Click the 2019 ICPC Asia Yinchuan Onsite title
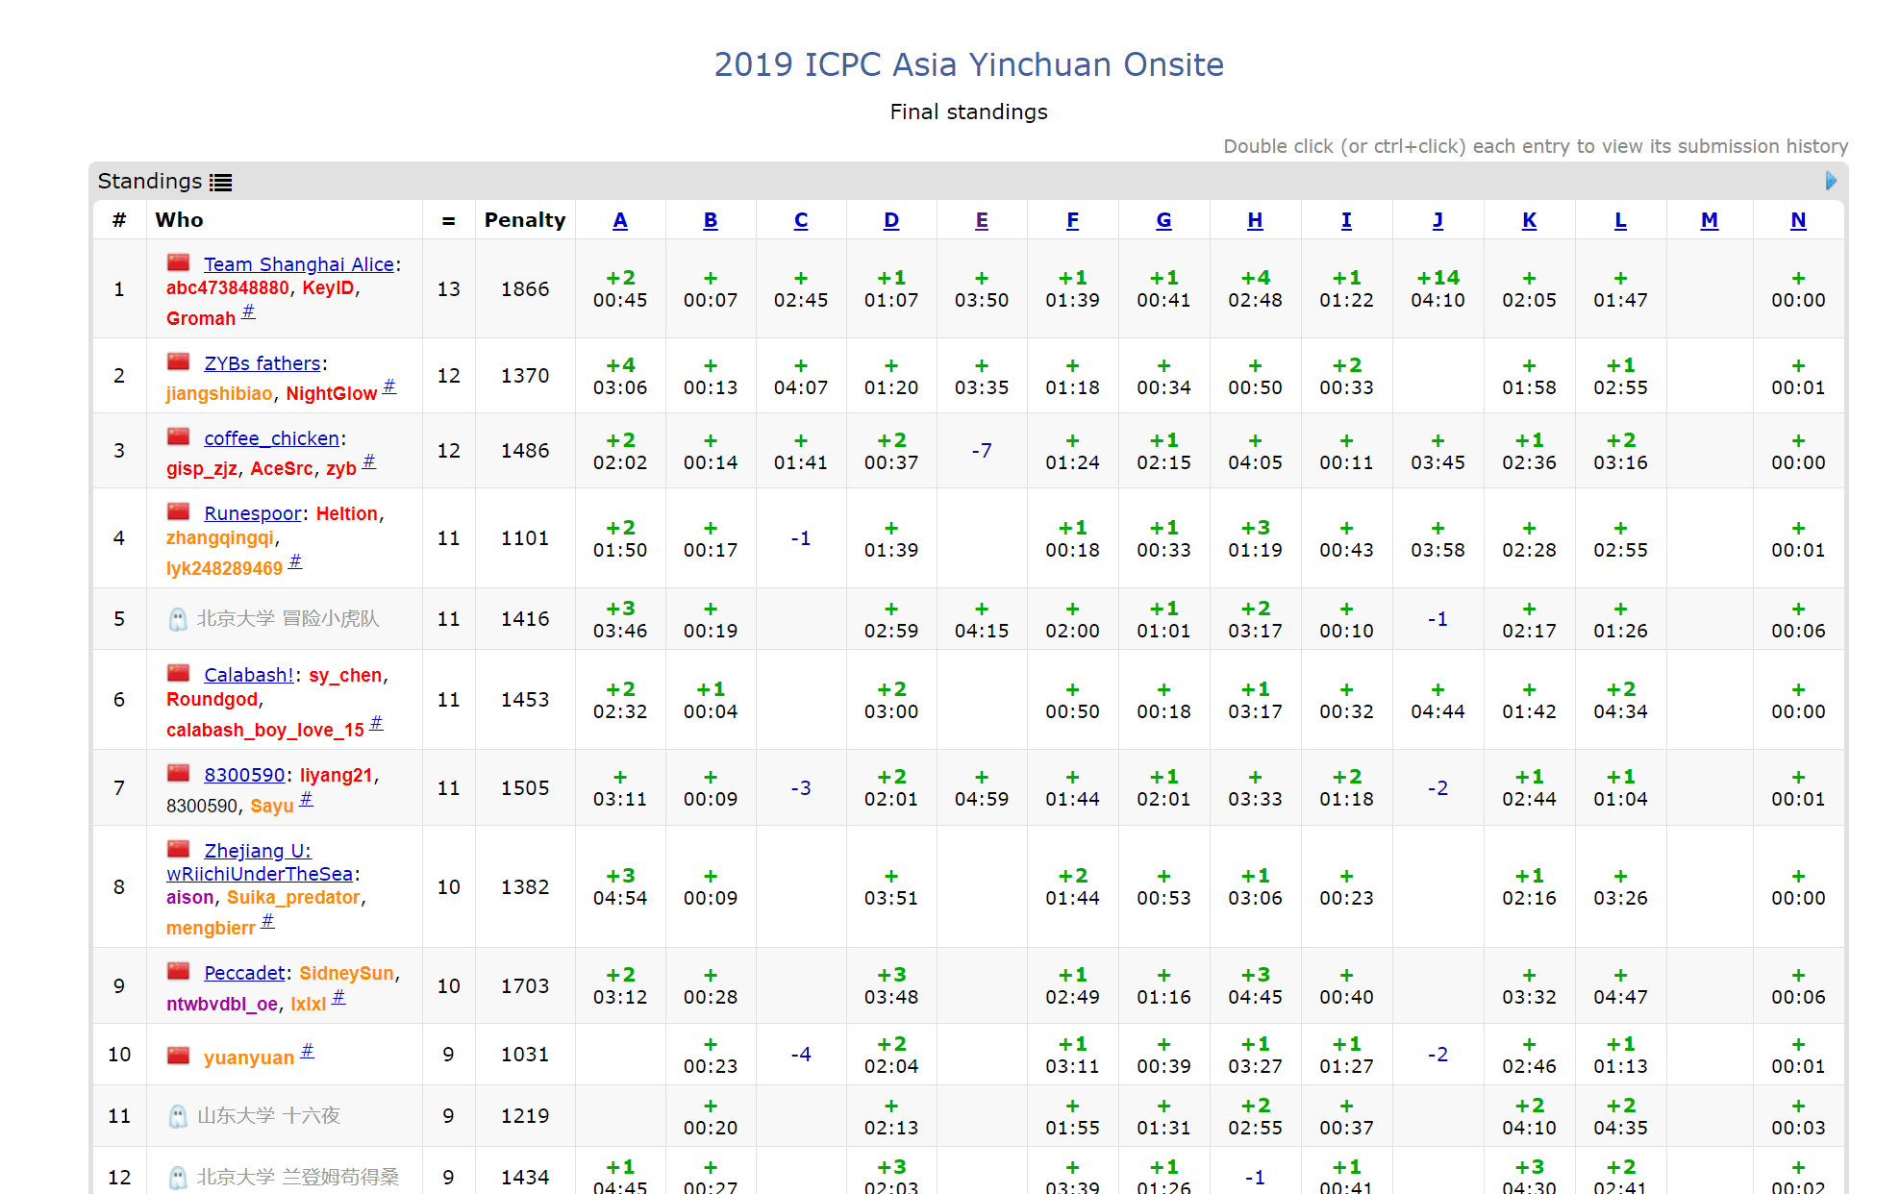This screenshot has height=1194, width=1900. (968, 64)
